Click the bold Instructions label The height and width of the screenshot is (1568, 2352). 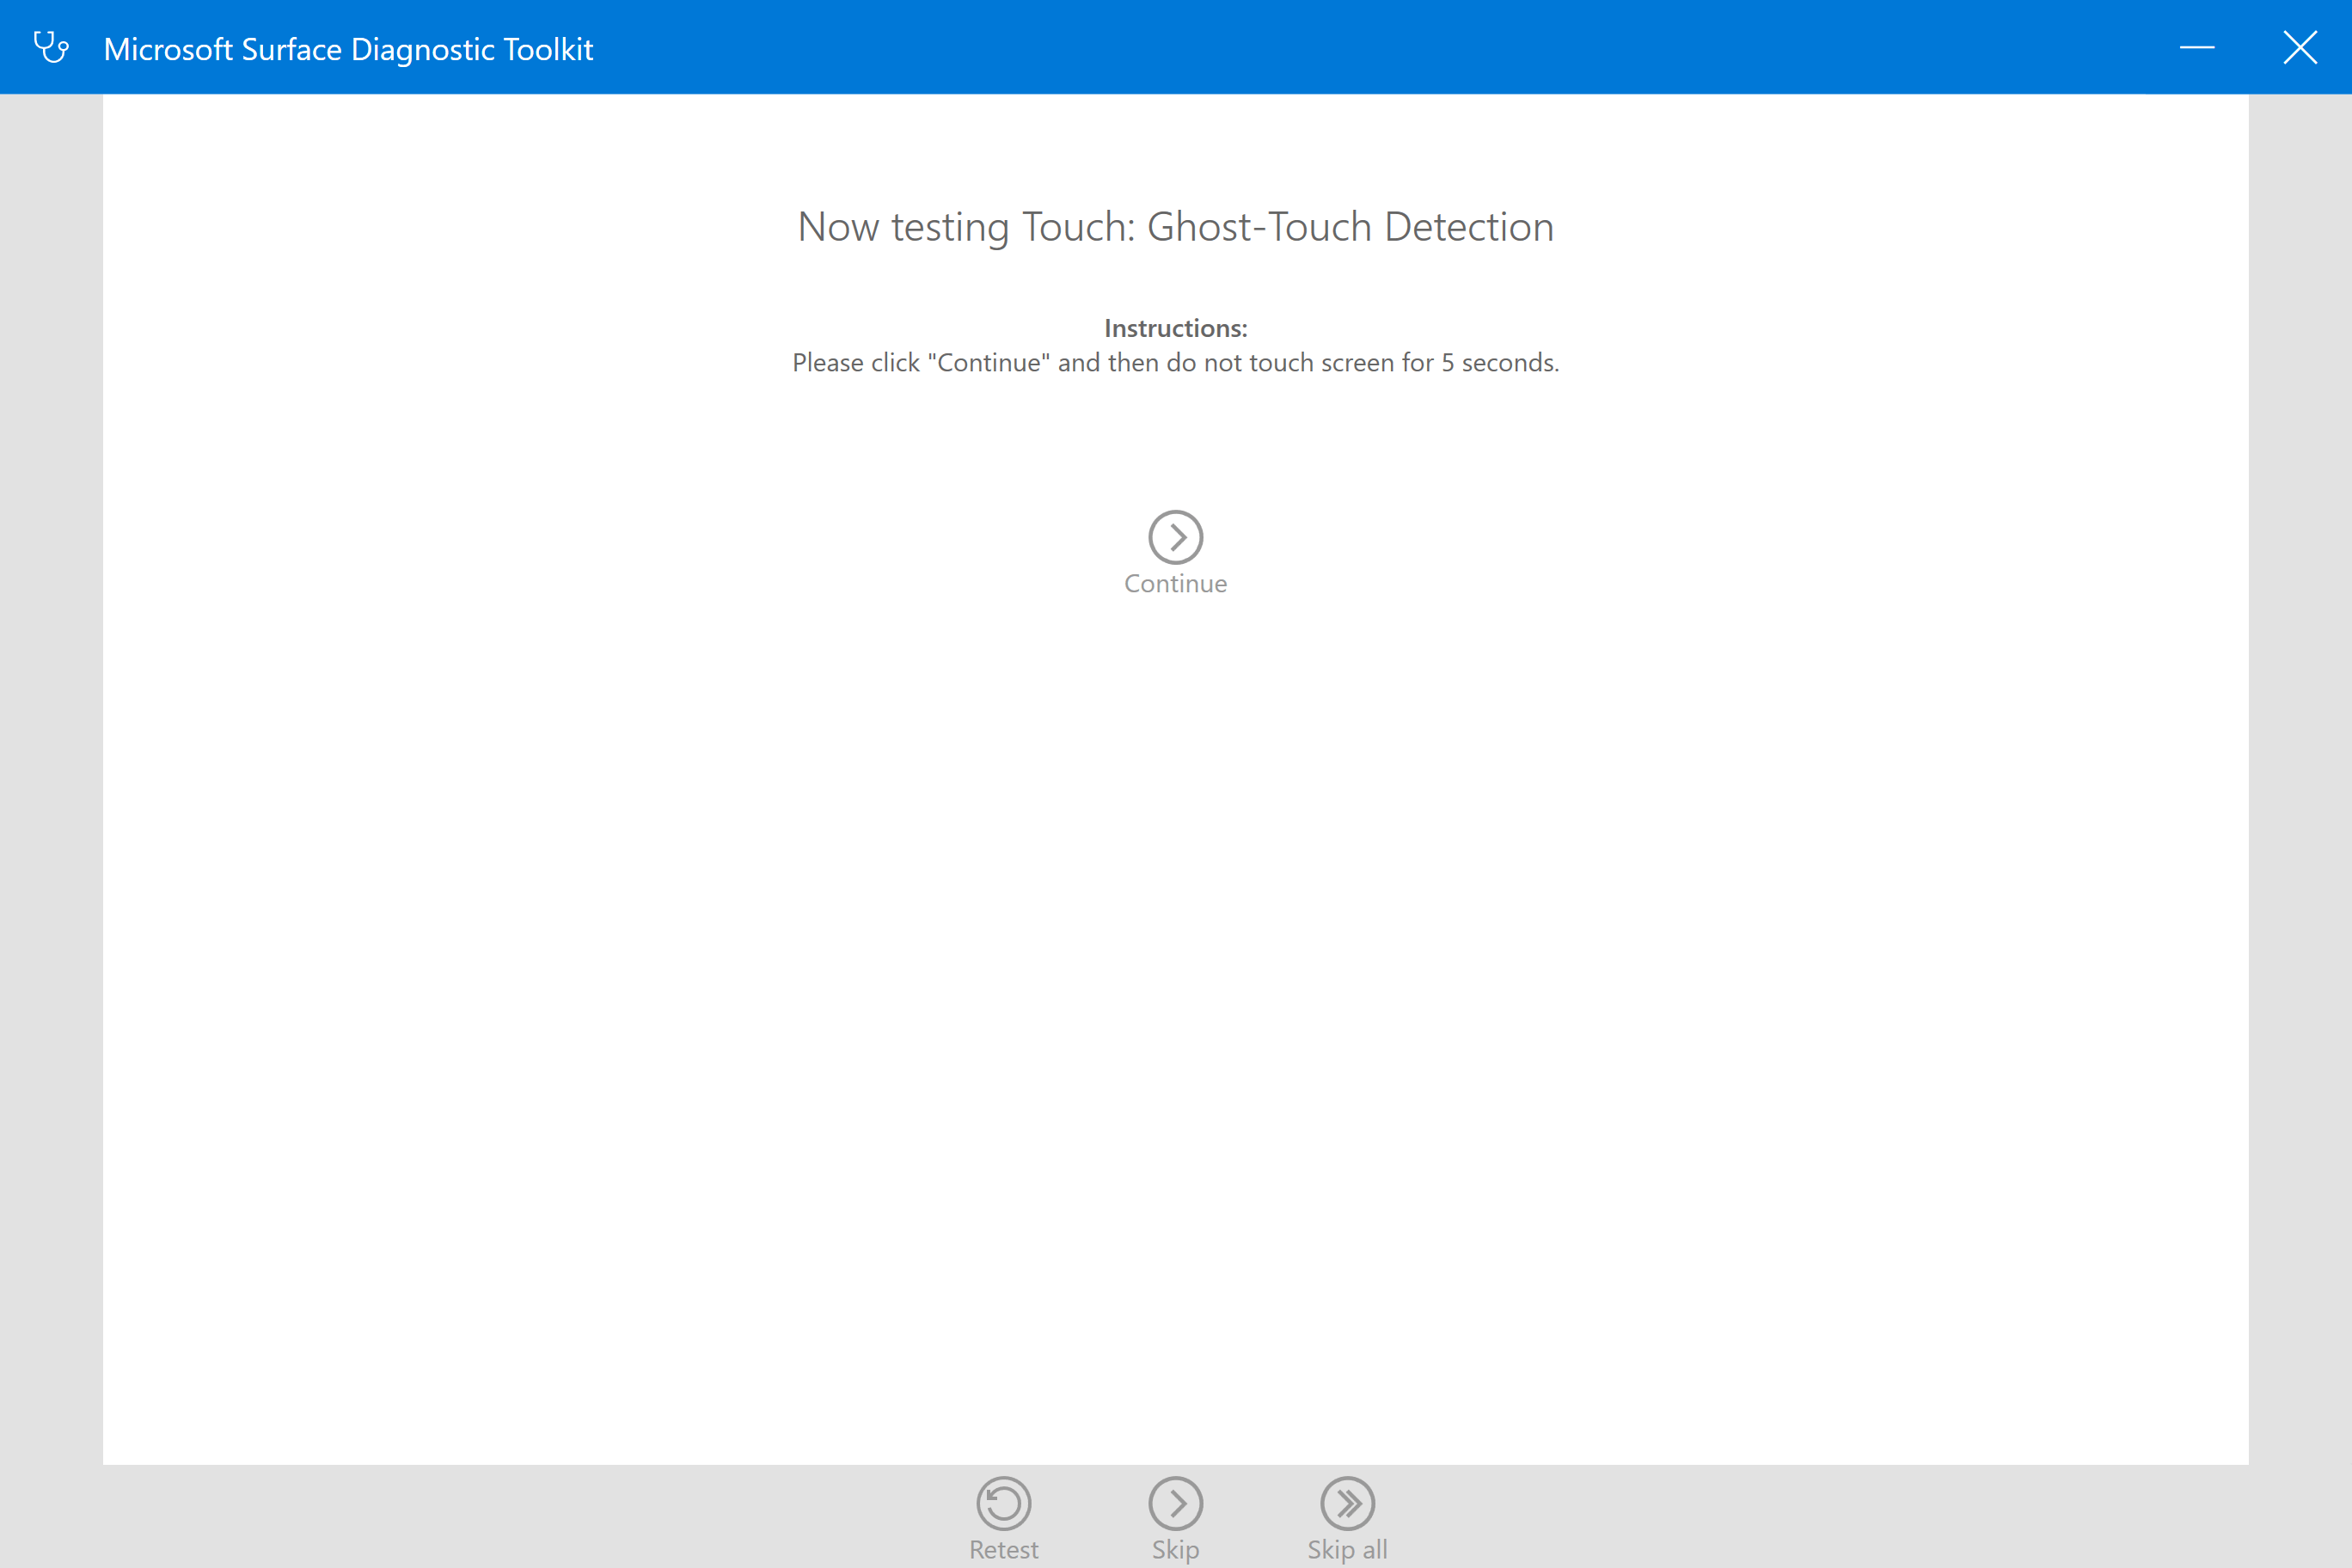coord(1175,328)
